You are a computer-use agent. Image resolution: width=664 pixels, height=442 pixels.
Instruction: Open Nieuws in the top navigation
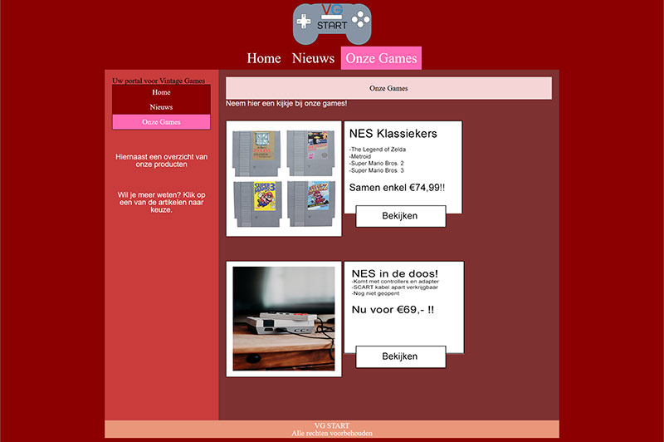(x=313, y=58)
